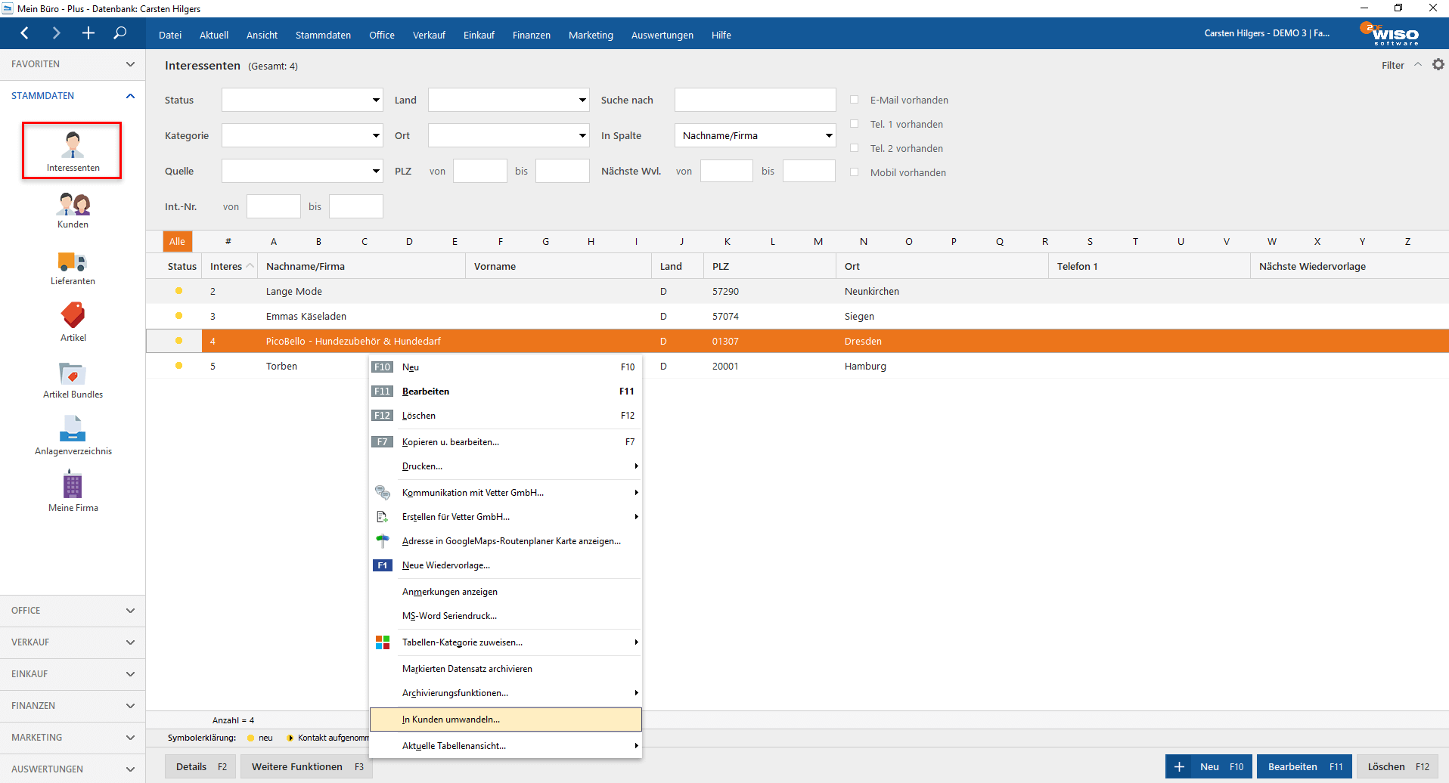Expand the FINANZEN sidebar section
Image resolution: width=1449 pixels, height=783 pixels.
tap(73, 706)
